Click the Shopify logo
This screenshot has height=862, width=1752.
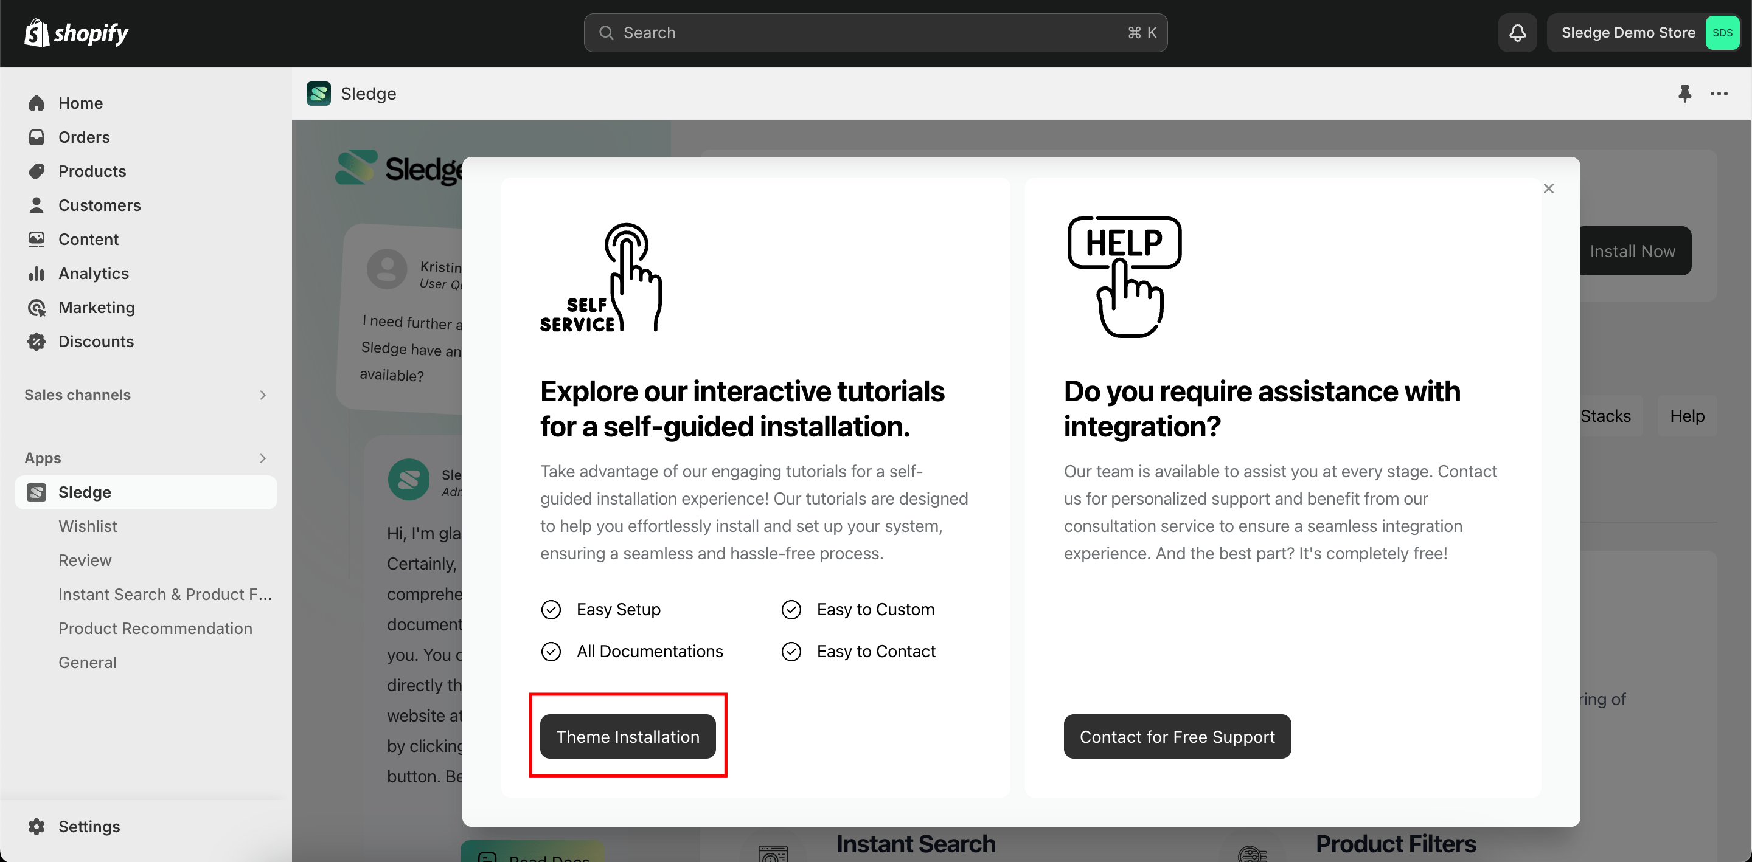(x=76, y=33)
